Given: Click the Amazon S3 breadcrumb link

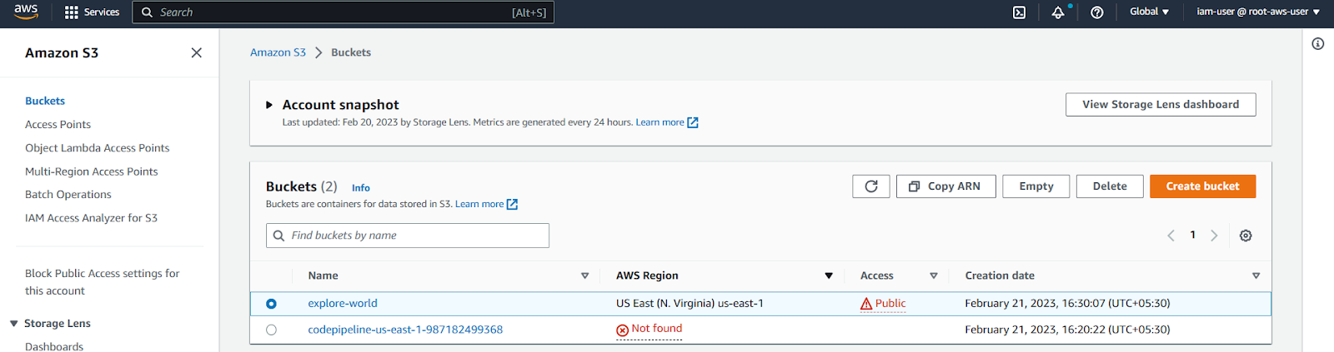Looking at the screenshot, I should [x=278, y=52].
